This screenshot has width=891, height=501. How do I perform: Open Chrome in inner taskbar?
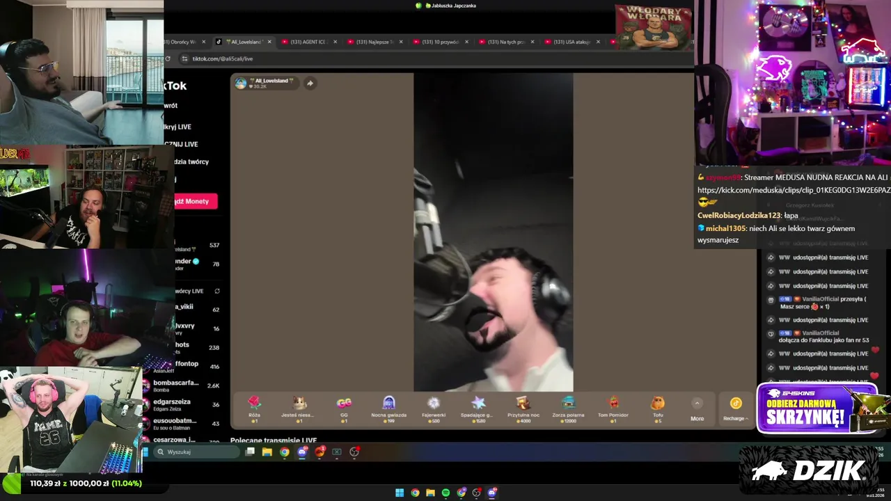click(285, 452)
